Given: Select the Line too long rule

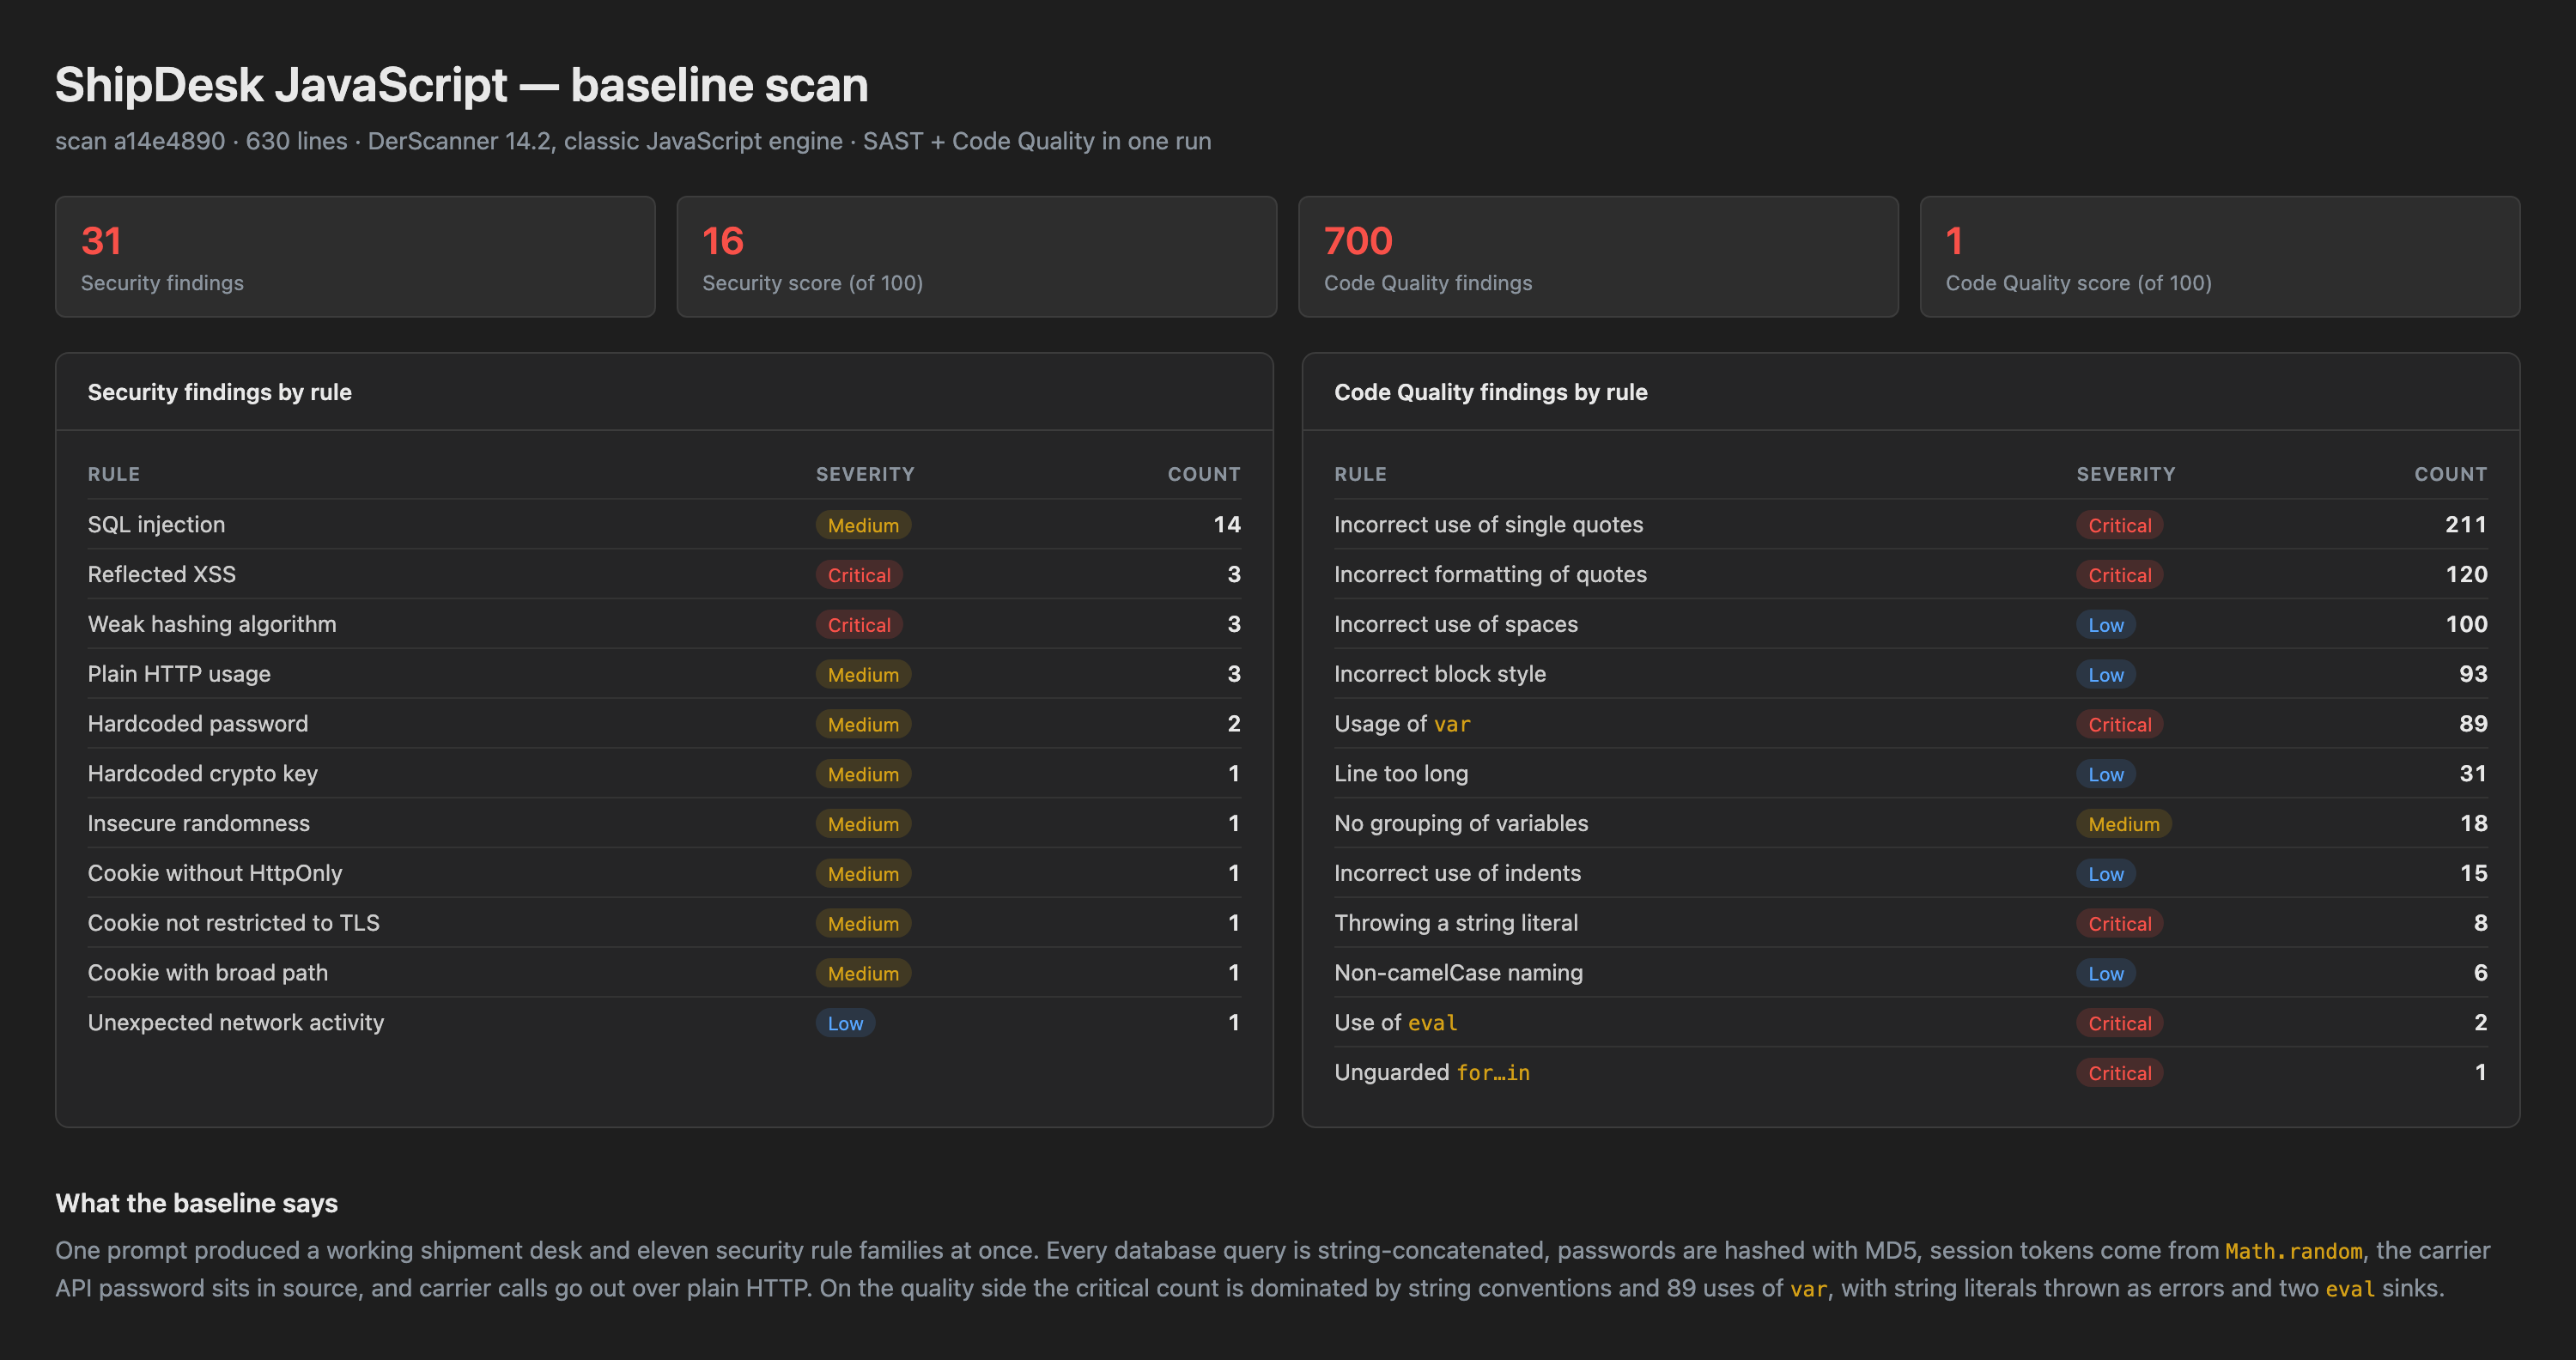Looking at the screenshot, I should pyautogui.click(x=1401, y=773).
